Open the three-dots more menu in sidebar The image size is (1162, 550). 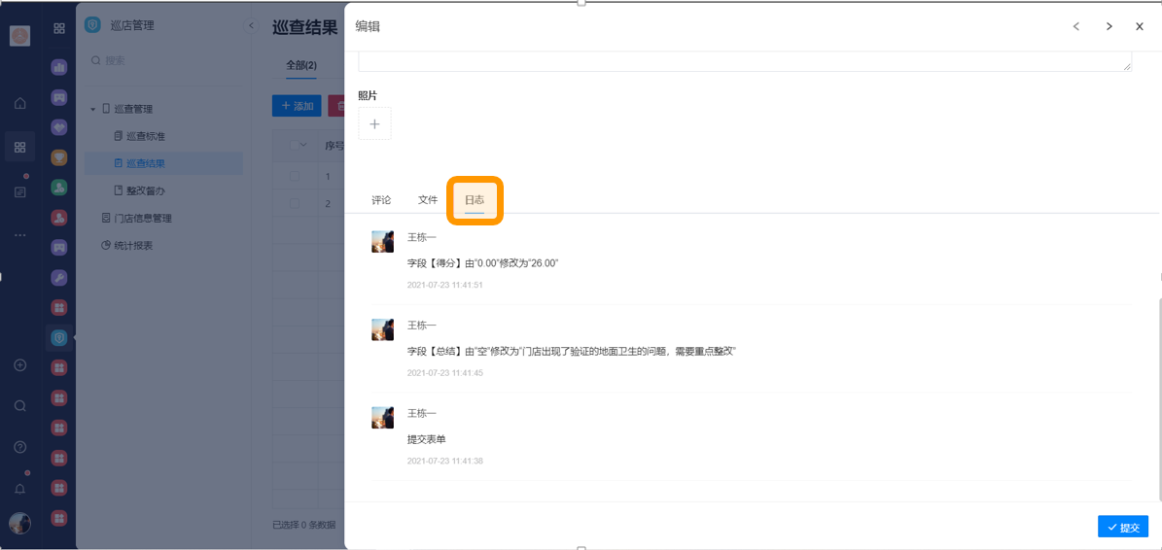(19, 235)
